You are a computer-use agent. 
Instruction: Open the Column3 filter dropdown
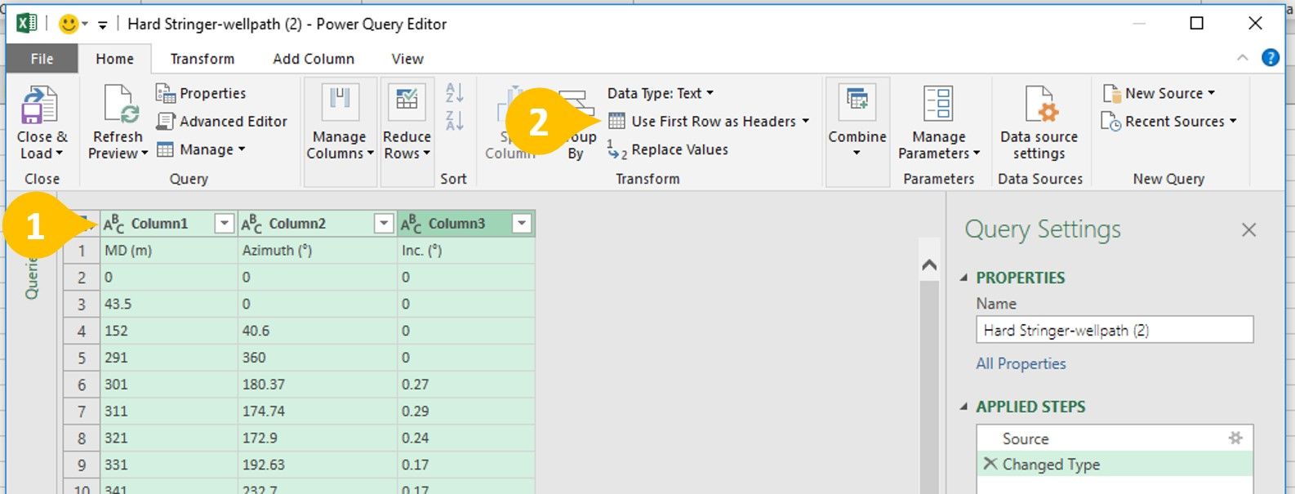tap(522, 224)
